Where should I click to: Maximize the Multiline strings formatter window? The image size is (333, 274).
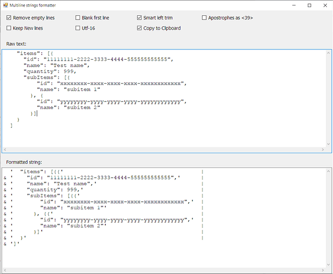pos(311,4)
